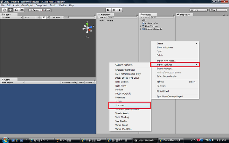Select the Hand (view) tool
The height and width of the screenshot is (143, 229).
pos(5,10)
